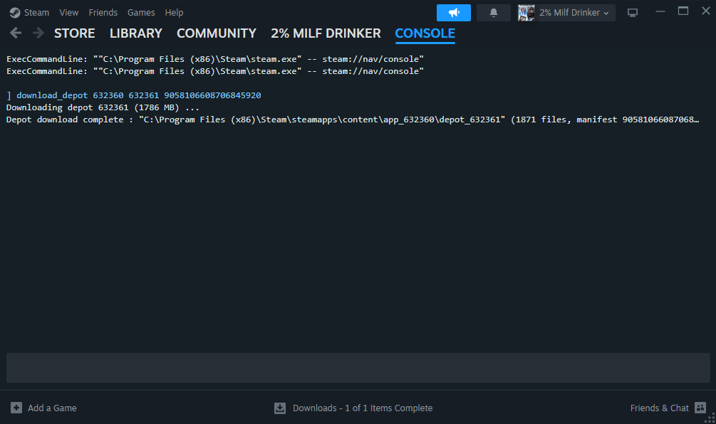The width and height of the screenshot is (716, 424).
Task: Grab the window resize grip corner
Action: tap(710, 418)
